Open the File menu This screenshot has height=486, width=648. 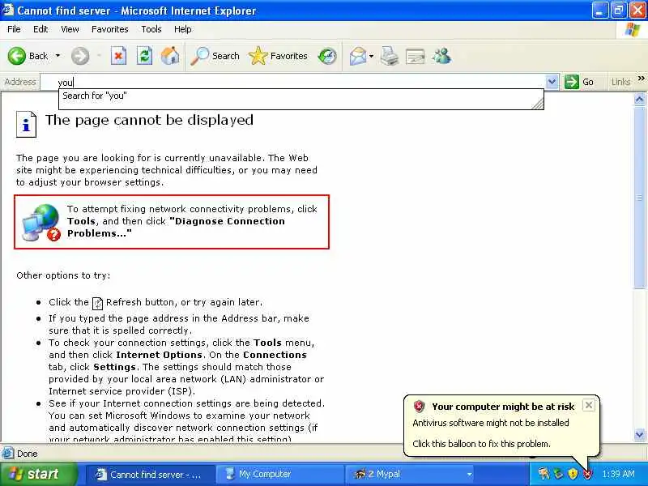click(14, 29)
